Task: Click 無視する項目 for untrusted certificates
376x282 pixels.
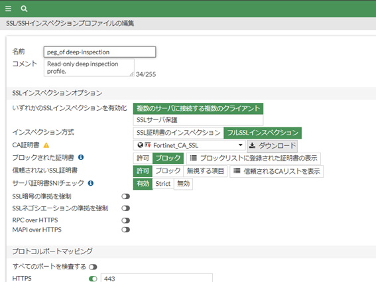Action: pos(206,171)
